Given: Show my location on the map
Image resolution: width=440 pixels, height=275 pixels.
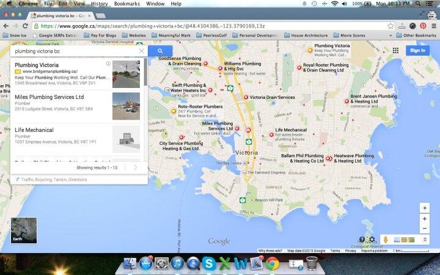Looking at the screenshot, I should pyautogui.click(x=425, y=208).
